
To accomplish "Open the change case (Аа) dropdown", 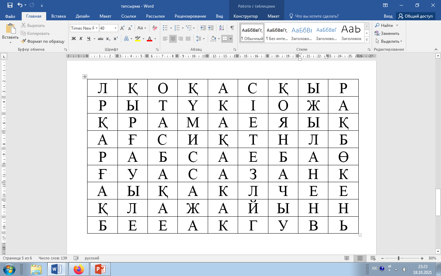I will pos(142,28).
